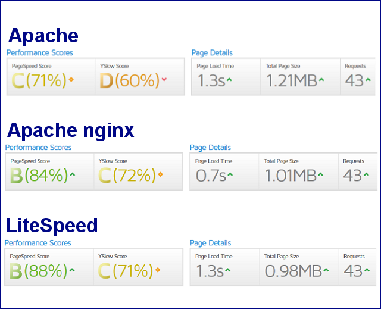Viewport: 381px width, 309px height.
Task: Open Page Details link under Apache heading
Action: point(212,53)
